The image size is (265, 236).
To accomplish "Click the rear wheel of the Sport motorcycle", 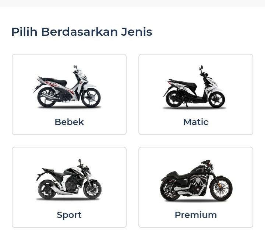I will pos(47,190).
